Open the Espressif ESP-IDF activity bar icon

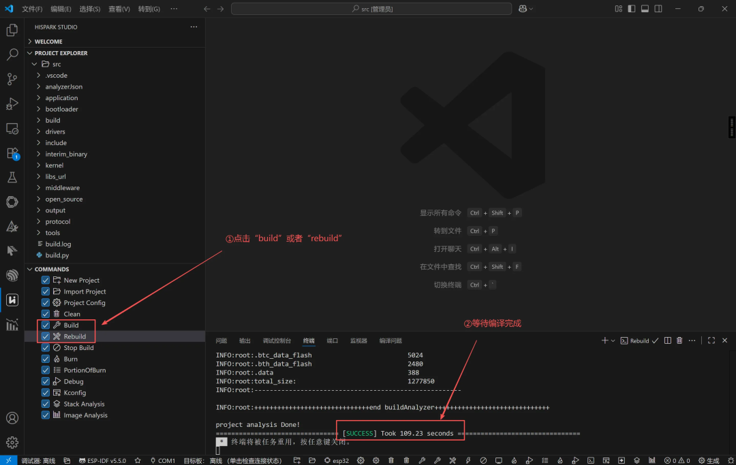[x=12, y=275]
